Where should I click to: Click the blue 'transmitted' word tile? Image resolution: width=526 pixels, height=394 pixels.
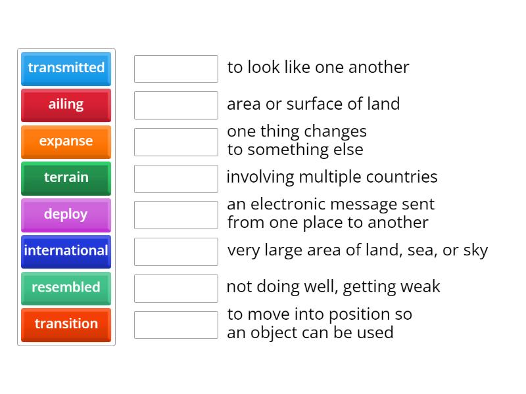66,68
